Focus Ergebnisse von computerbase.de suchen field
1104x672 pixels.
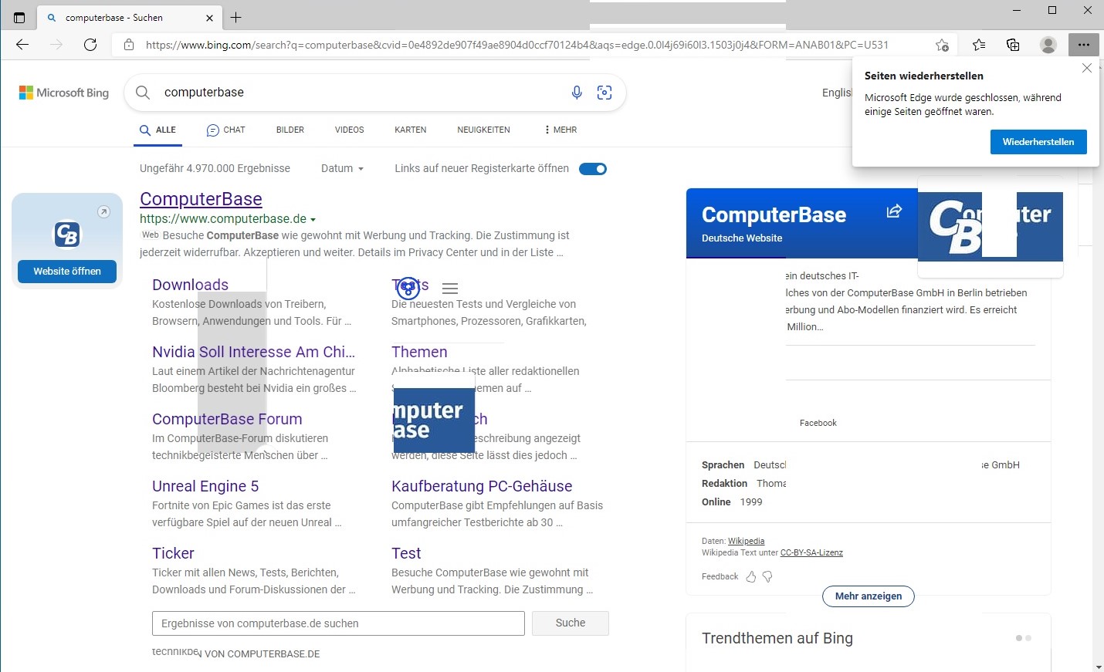(338, 623)
